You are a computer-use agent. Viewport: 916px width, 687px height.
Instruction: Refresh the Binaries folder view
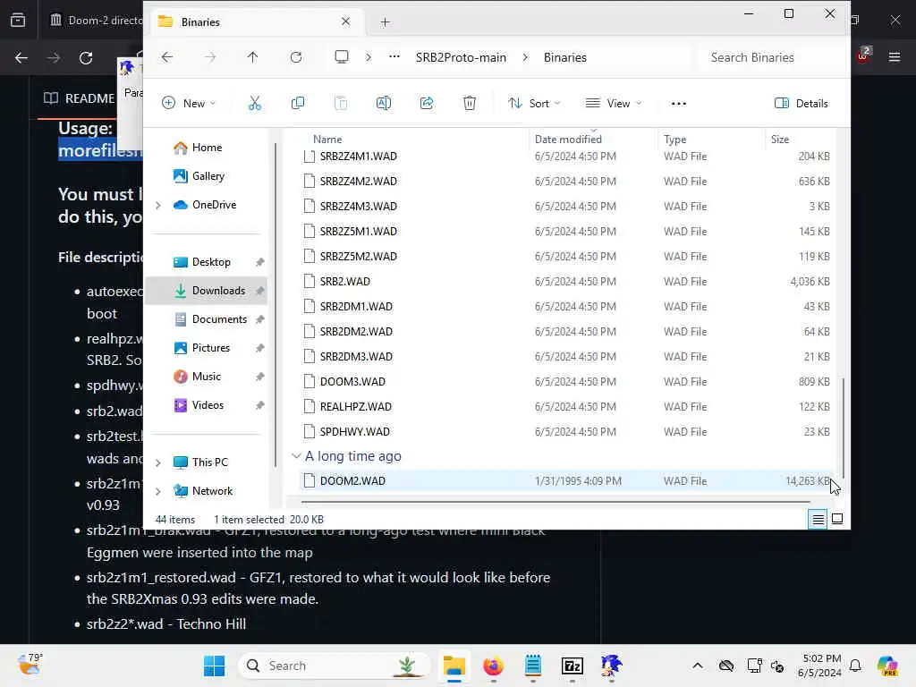tap(296, 57)
